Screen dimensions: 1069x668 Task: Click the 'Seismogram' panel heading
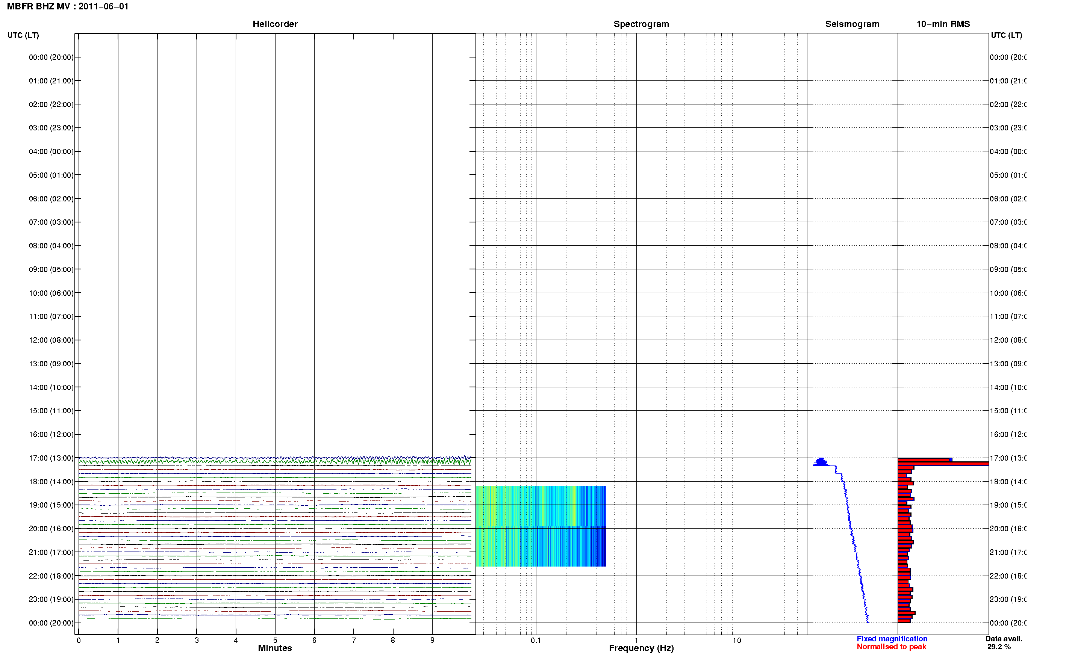tap(852, 24)
